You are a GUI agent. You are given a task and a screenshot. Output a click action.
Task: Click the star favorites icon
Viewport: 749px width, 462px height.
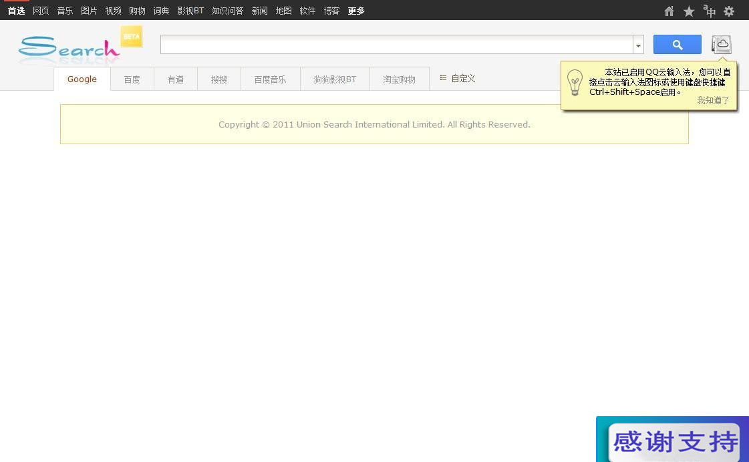tap(688, 11)
